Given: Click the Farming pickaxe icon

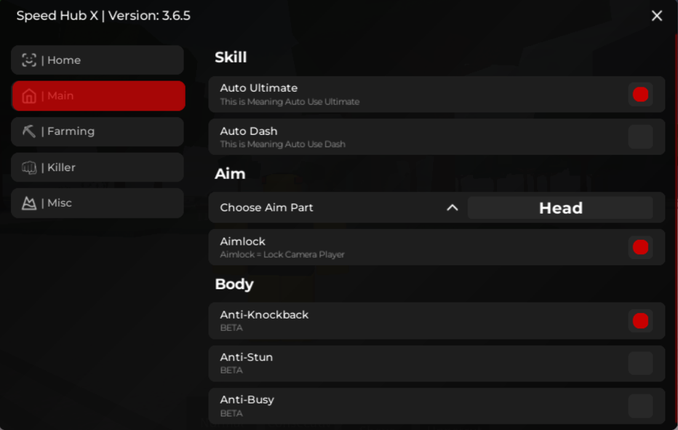Looking at the screenshot, I should pyautogui.click(x=29, y=131).
